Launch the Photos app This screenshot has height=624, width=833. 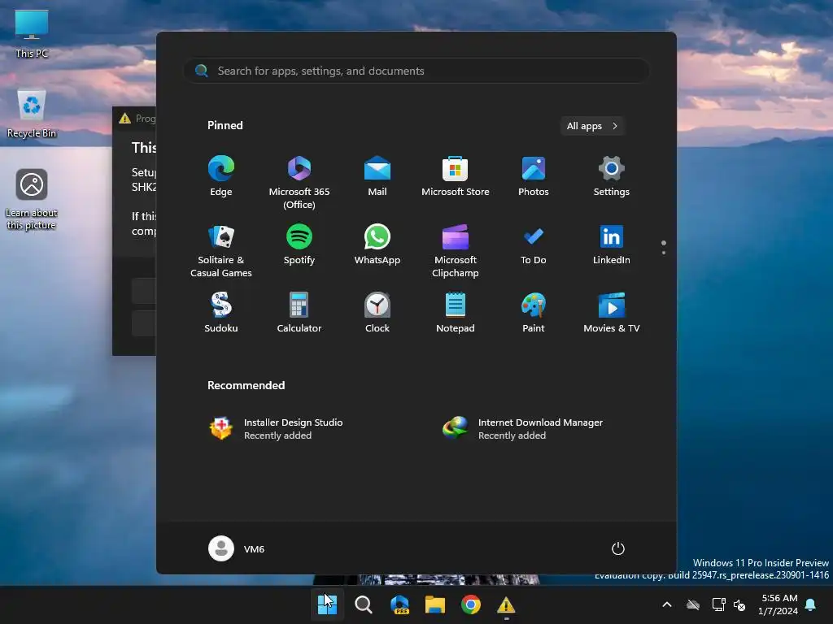tap(534, 176)
